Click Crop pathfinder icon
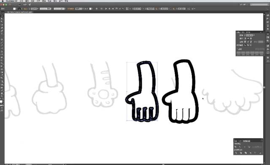The width and height of the screenshot is (270, 165). click(251, 153)
